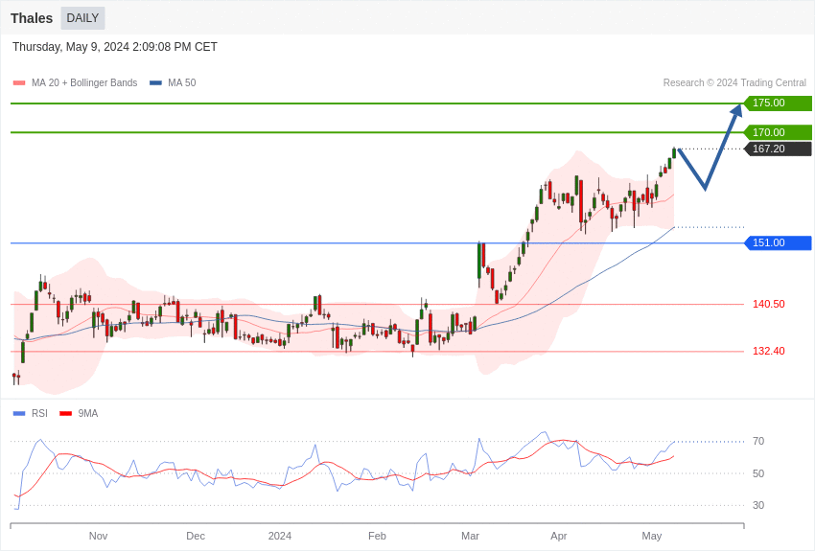Click the Thales chart title
Viewport: 815px width, 552px height.
coord(32,18)
